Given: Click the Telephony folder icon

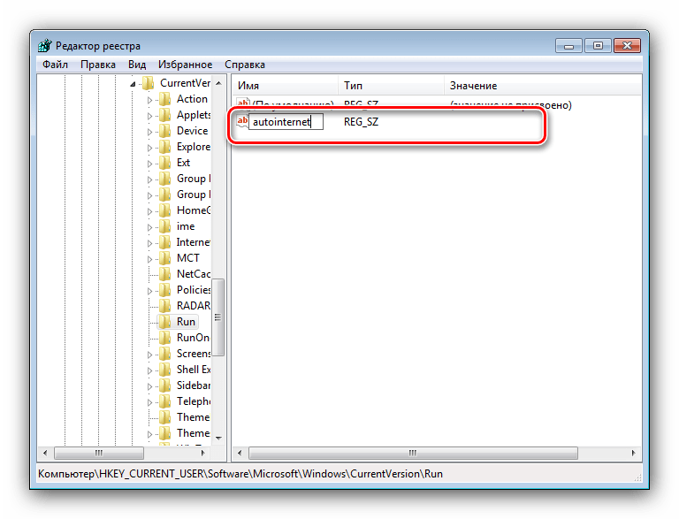Looking at the screenshot, I should (164, 401).
